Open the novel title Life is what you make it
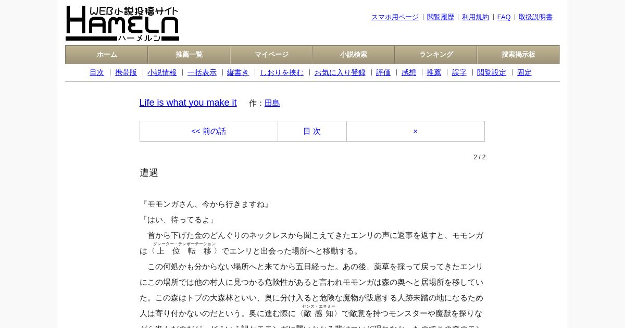 pos(188,103)
